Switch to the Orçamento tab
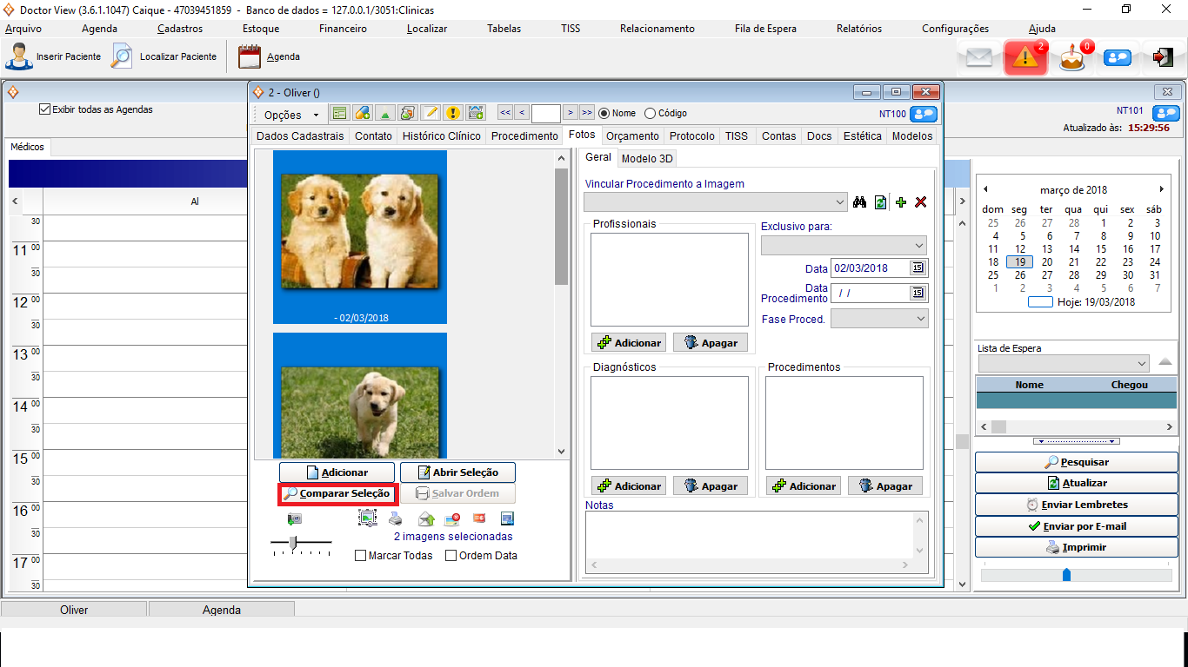The image size is (1188, 667). click(x=632, y=136)
